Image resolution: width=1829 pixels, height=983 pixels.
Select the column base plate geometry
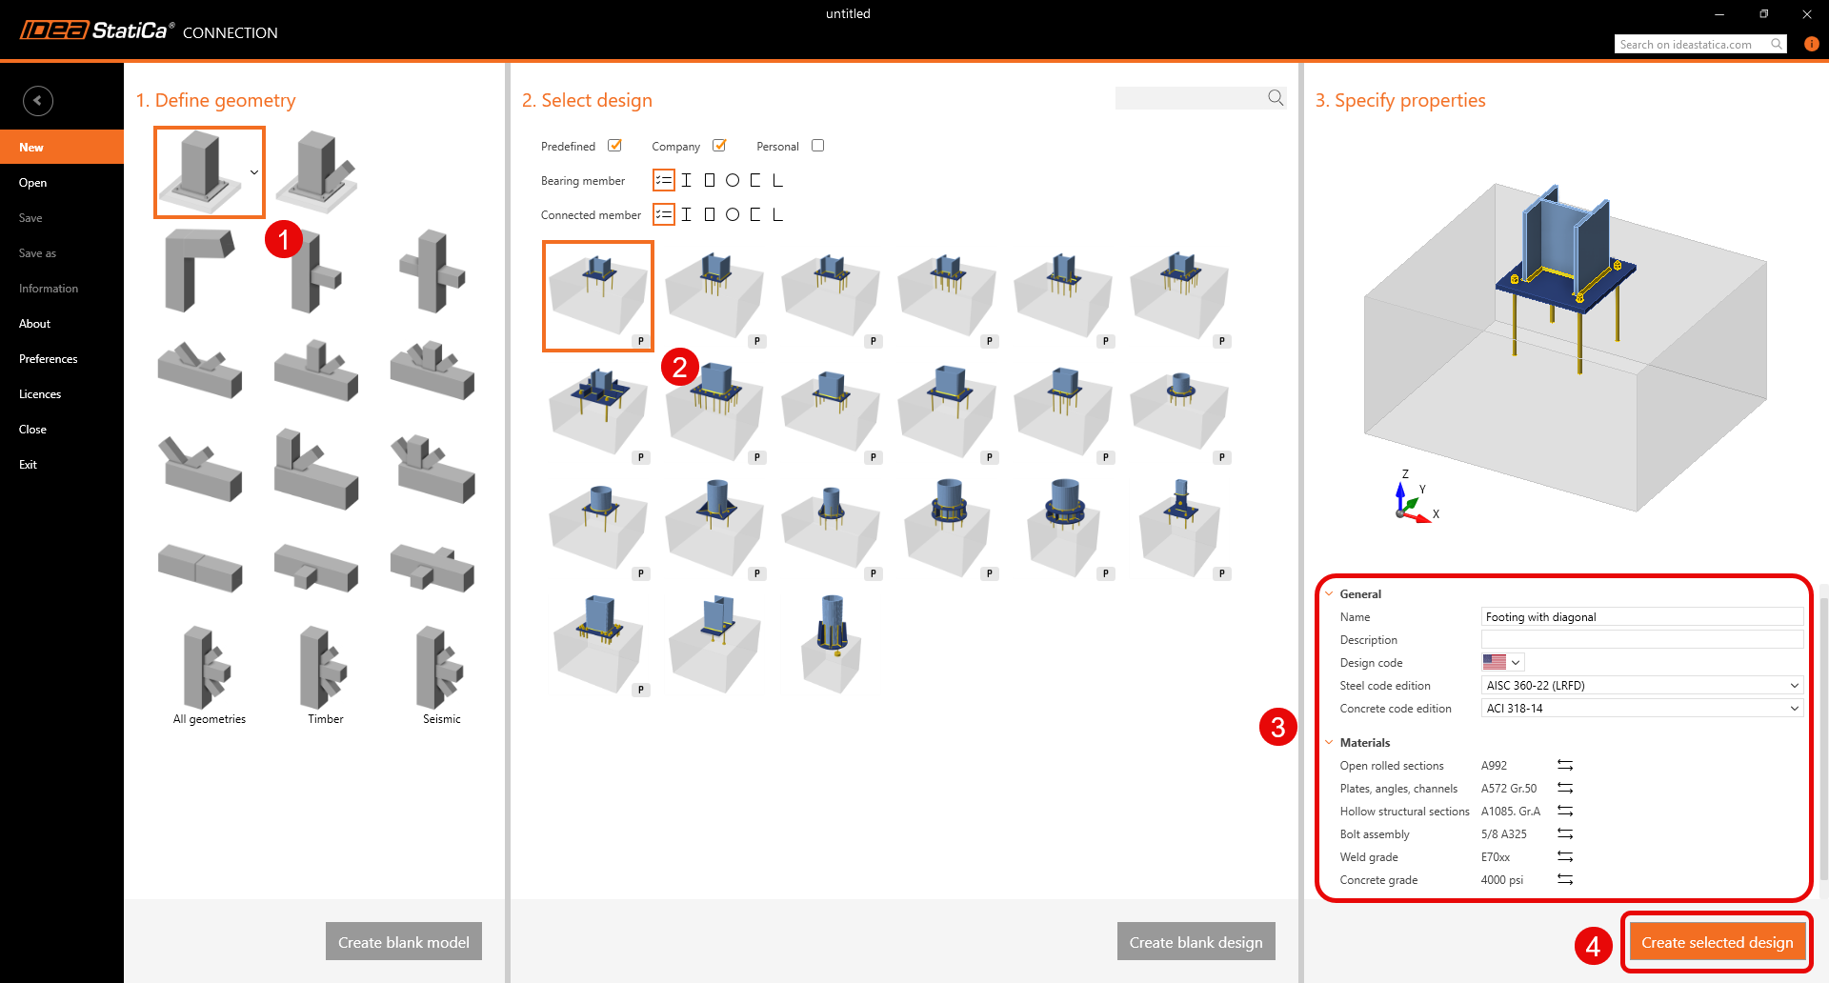pos(201,171)
